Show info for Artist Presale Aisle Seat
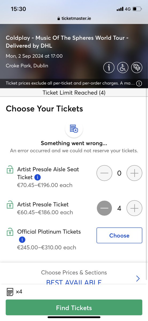 [x=38, y=177]
